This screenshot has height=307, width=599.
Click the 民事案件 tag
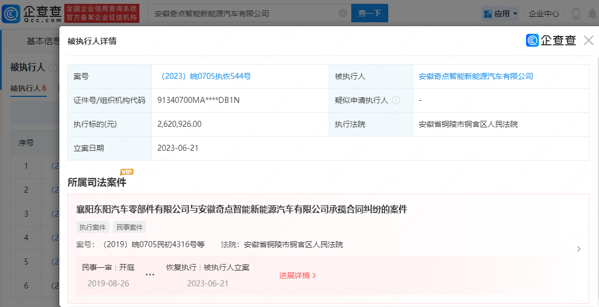(130, 227)
